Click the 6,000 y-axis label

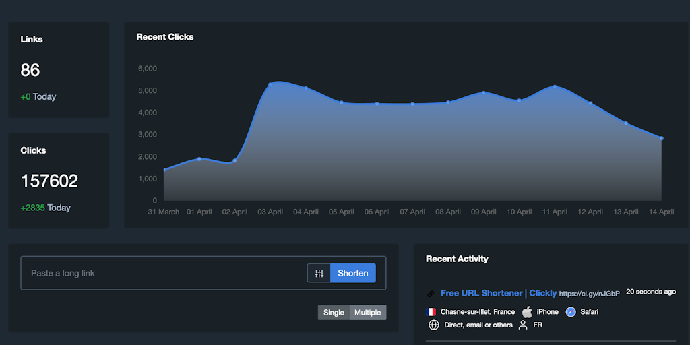(148, 69)
